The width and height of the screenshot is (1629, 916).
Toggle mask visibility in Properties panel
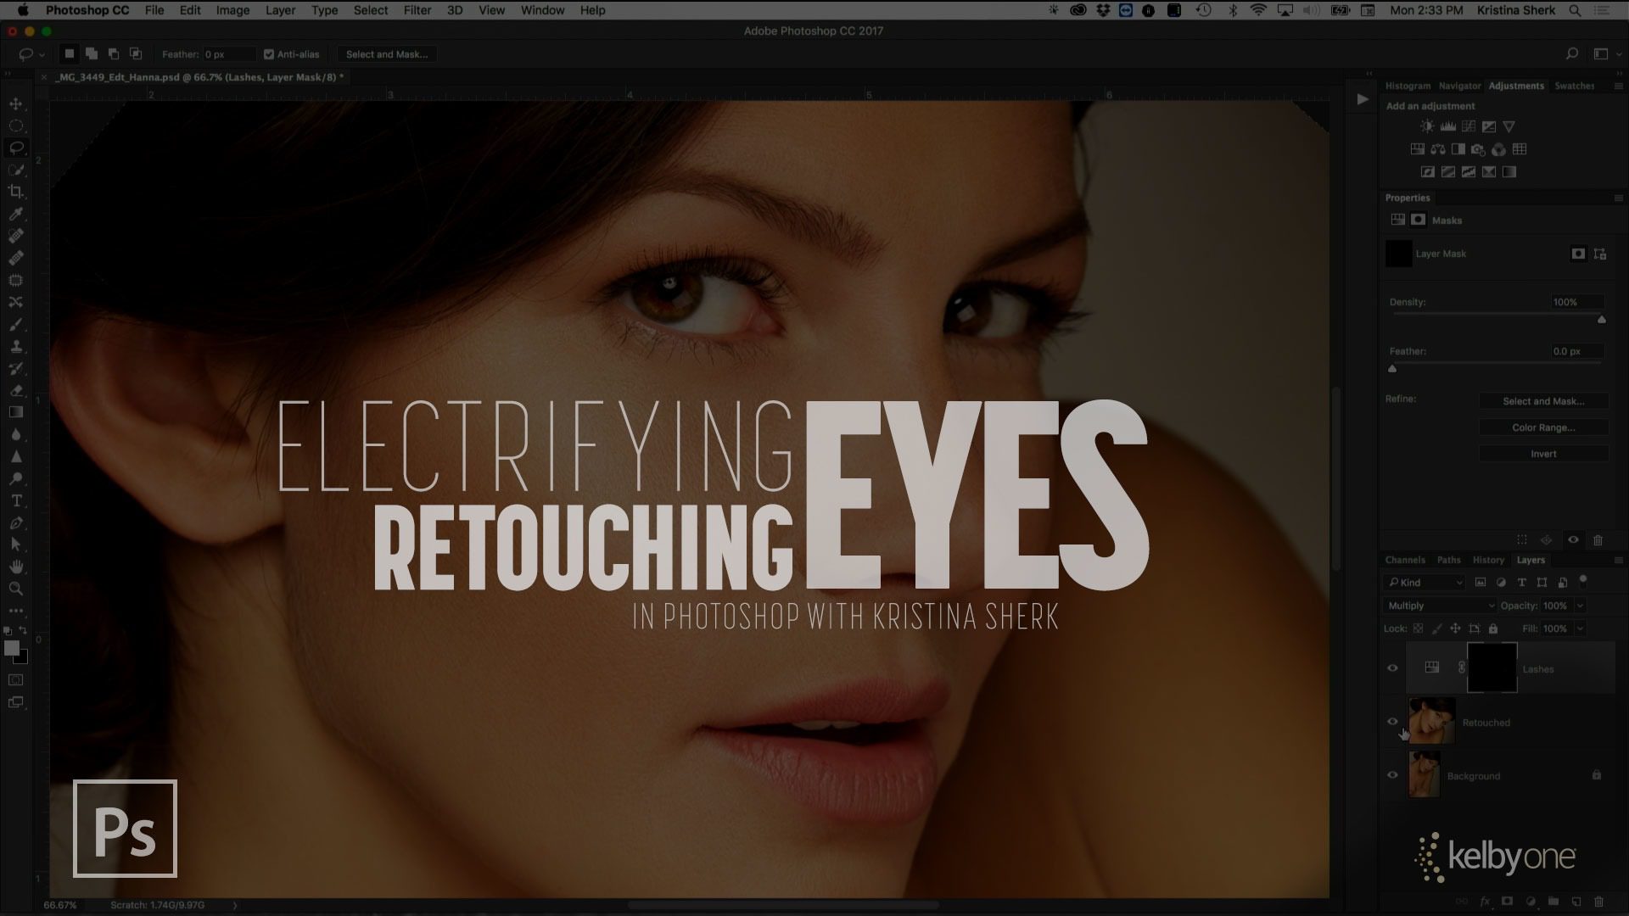tap(1573, 540)
